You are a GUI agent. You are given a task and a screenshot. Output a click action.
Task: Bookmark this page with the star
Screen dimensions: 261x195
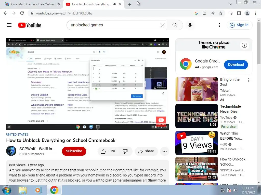pyautogui.click(x=221, y=13)
